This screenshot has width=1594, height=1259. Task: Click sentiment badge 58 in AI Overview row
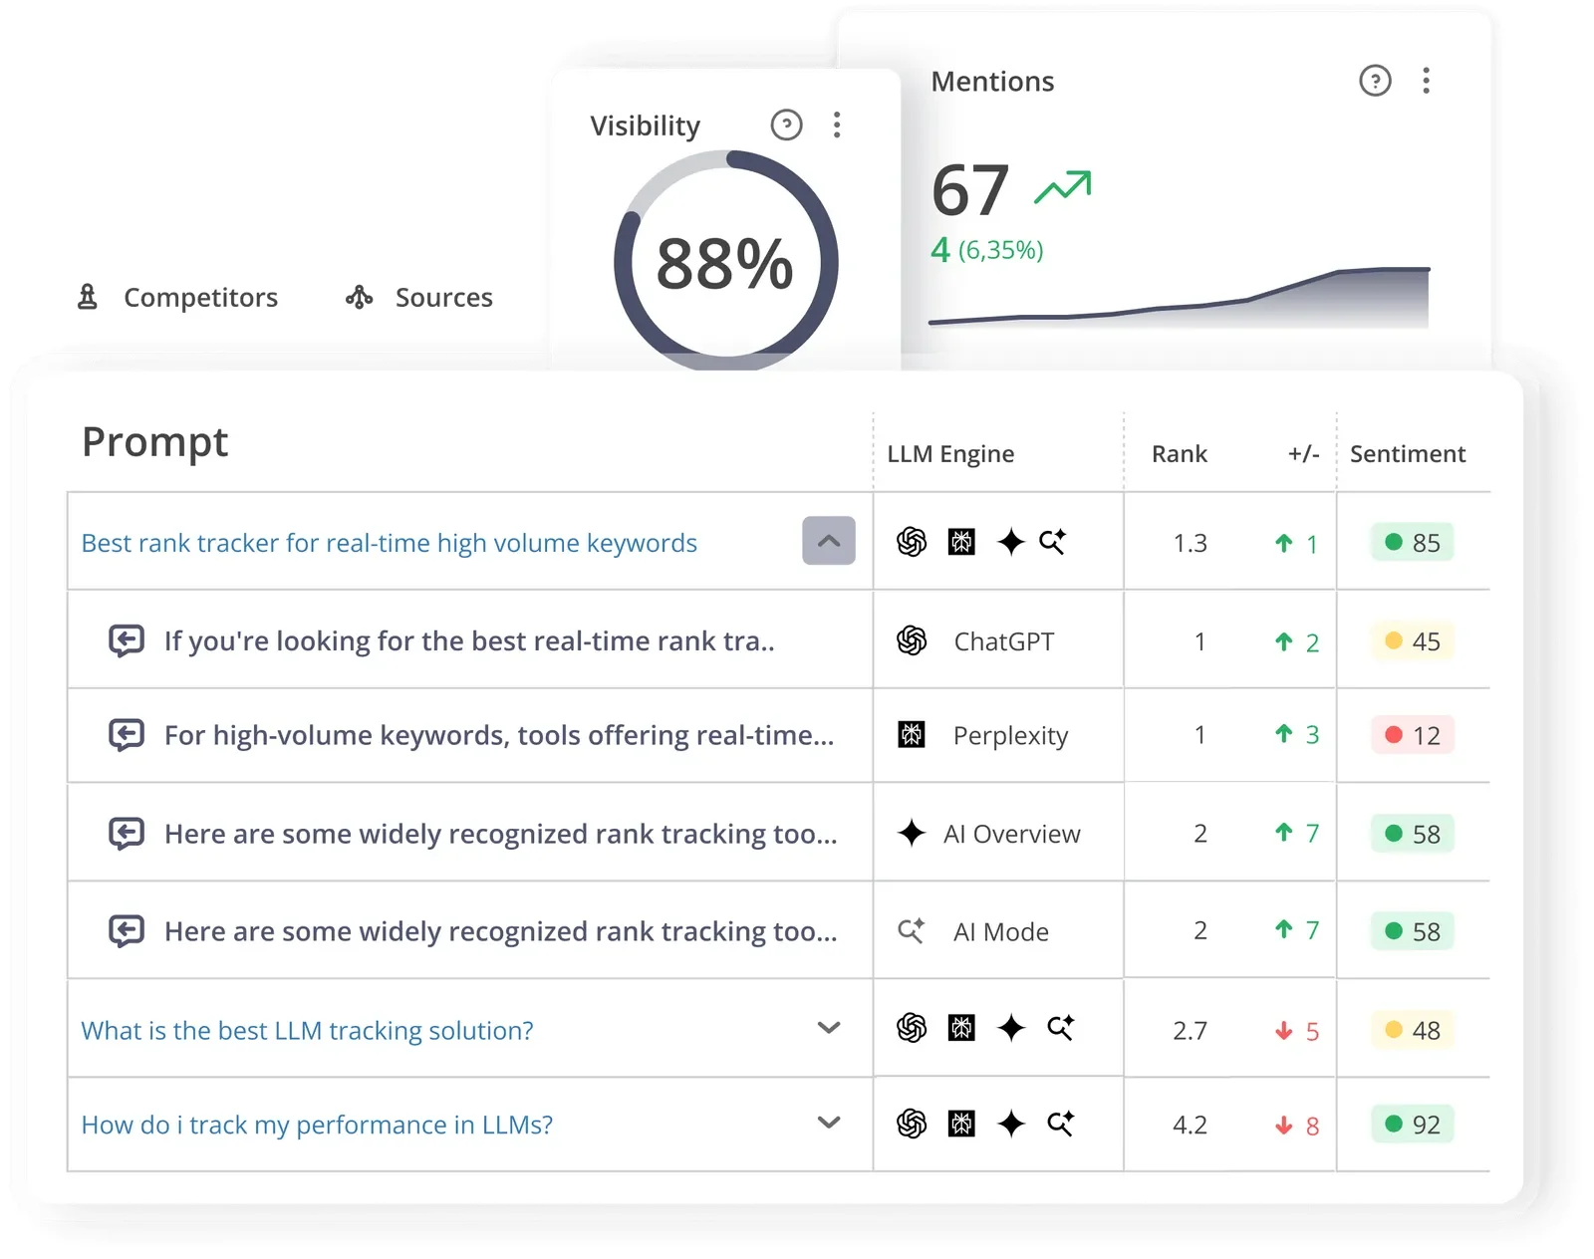[x=1413, y=834]
